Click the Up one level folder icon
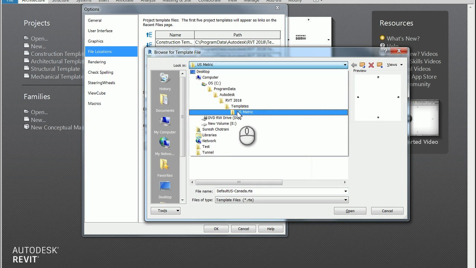 coord(362,65)
